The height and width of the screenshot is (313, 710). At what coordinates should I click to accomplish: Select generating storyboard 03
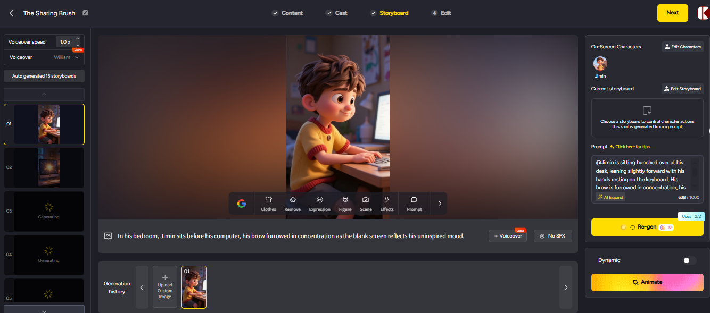(44, 211)
